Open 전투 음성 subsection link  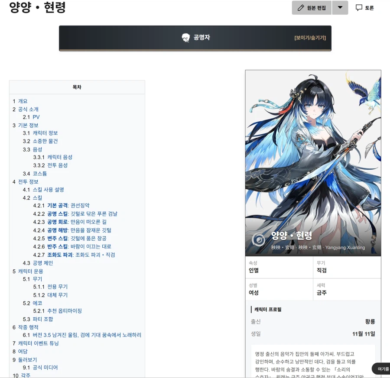57,165
